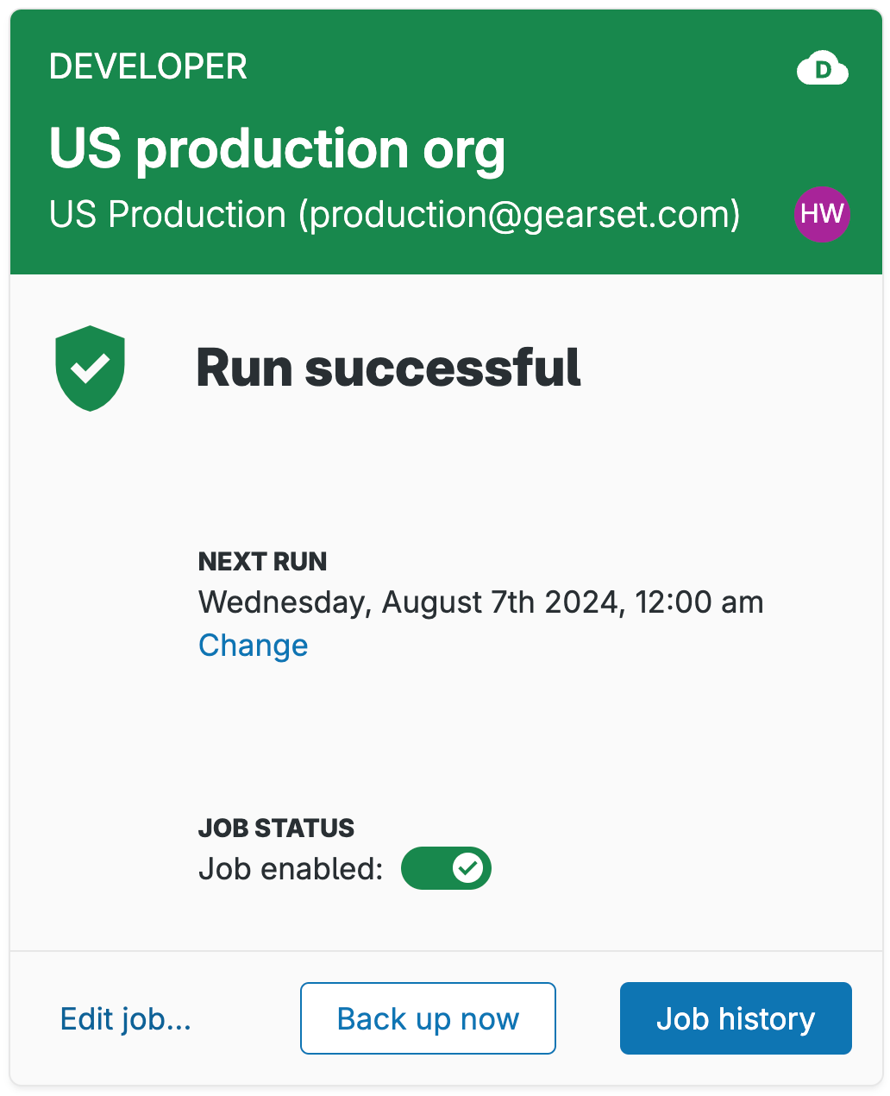Screen dimensions: 890x1096
Task: Click the JOB STATUS heading
Action: (x=276, y=828)
